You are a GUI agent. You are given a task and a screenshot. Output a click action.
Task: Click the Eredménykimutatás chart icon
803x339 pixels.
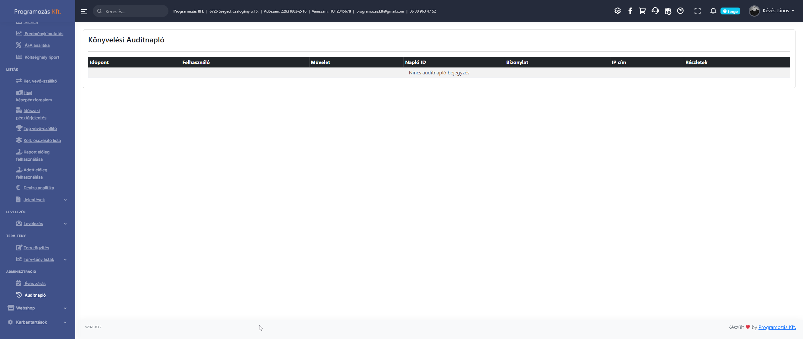(x=19, y=33)
